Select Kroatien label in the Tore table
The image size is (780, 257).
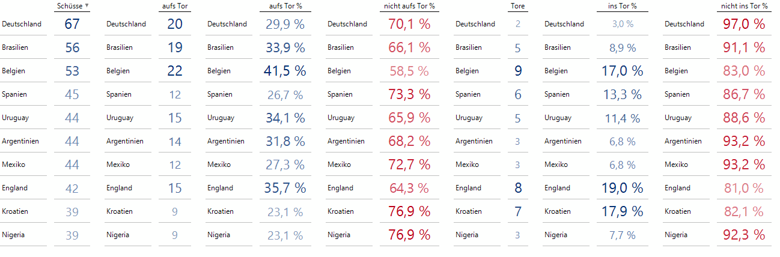coord(469,211)
